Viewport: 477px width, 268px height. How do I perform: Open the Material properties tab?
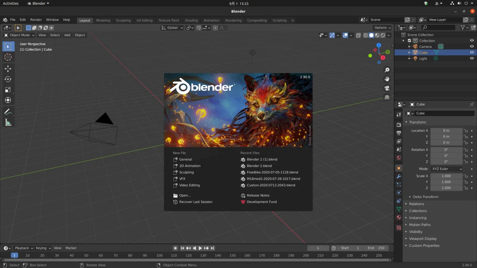[x=399, y=217]
